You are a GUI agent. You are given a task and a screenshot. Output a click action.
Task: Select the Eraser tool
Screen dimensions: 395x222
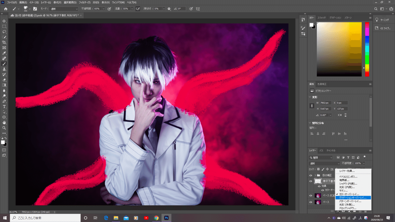pos(4,80)
